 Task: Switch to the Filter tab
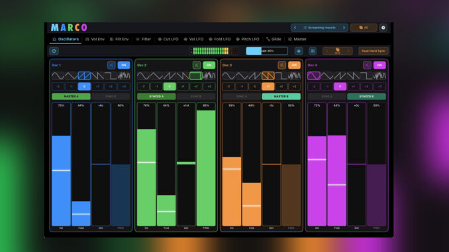pos(143,39)
